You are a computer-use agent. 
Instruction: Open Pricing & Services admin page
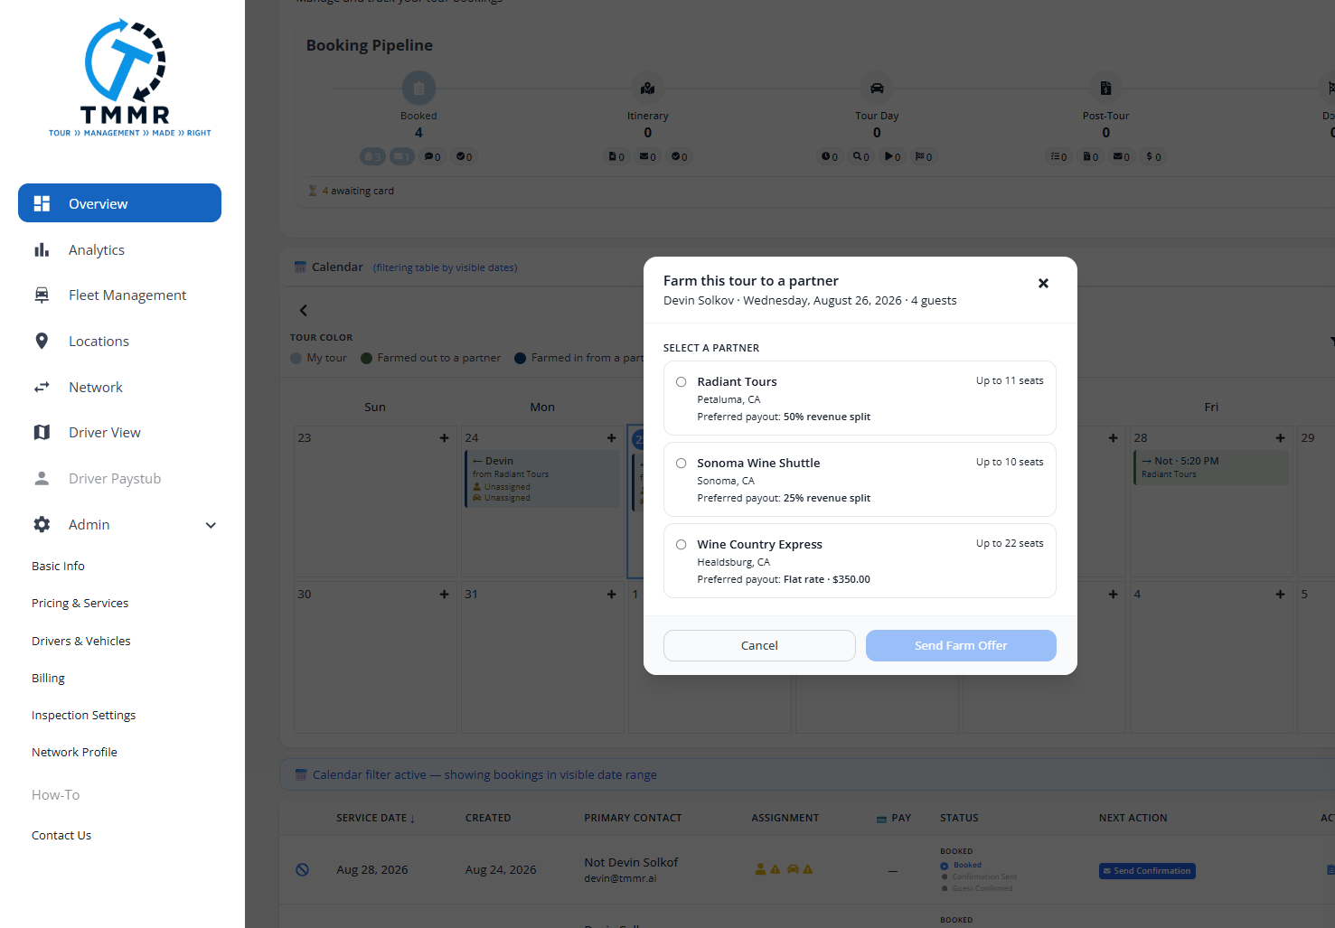[80, 603]
